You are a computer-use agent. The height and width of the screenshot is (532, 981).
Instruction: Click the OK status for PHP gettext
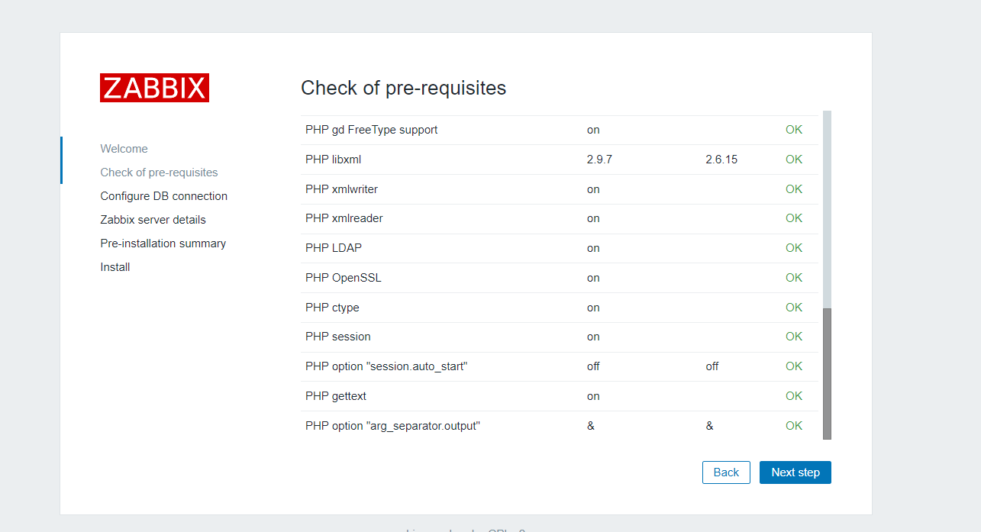[794, 396]
